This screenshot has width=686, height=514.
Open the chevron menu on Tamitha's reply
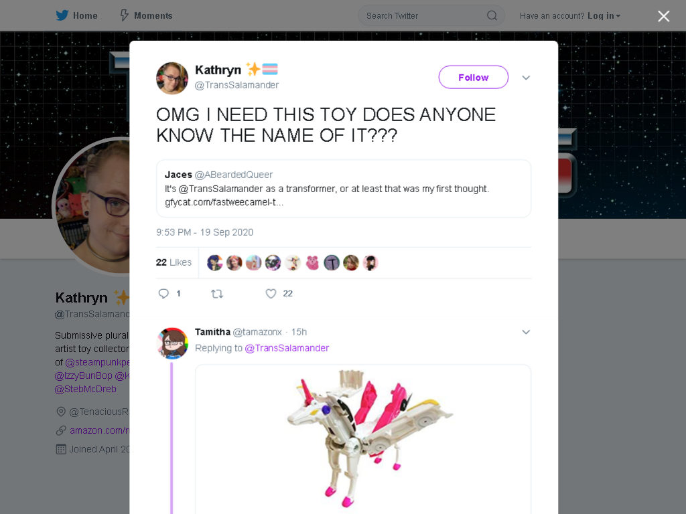(526, 332)
